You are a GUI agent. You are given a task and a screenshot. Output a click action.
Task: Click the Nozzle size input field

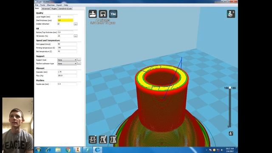pyautogui.click(x=67, y=84)
